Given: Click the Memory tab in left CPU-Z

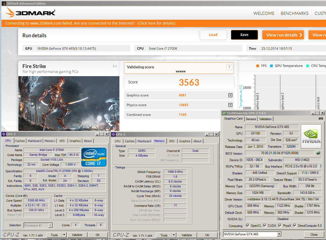Looking at the screenshot, I should [50, 141].
